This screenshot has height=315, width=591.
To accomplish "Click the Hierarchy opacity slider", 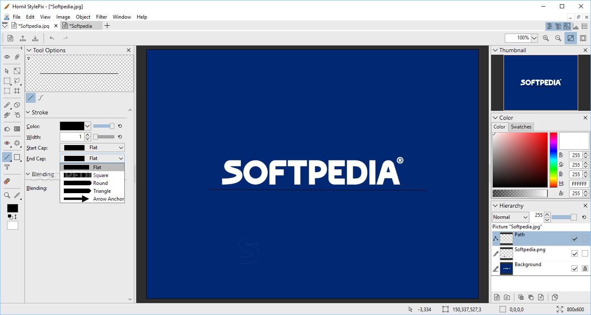I will (564, 217).
